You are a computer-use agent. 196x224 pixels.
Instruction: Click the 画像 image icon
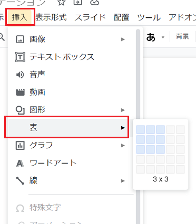[x=20, y=39]
